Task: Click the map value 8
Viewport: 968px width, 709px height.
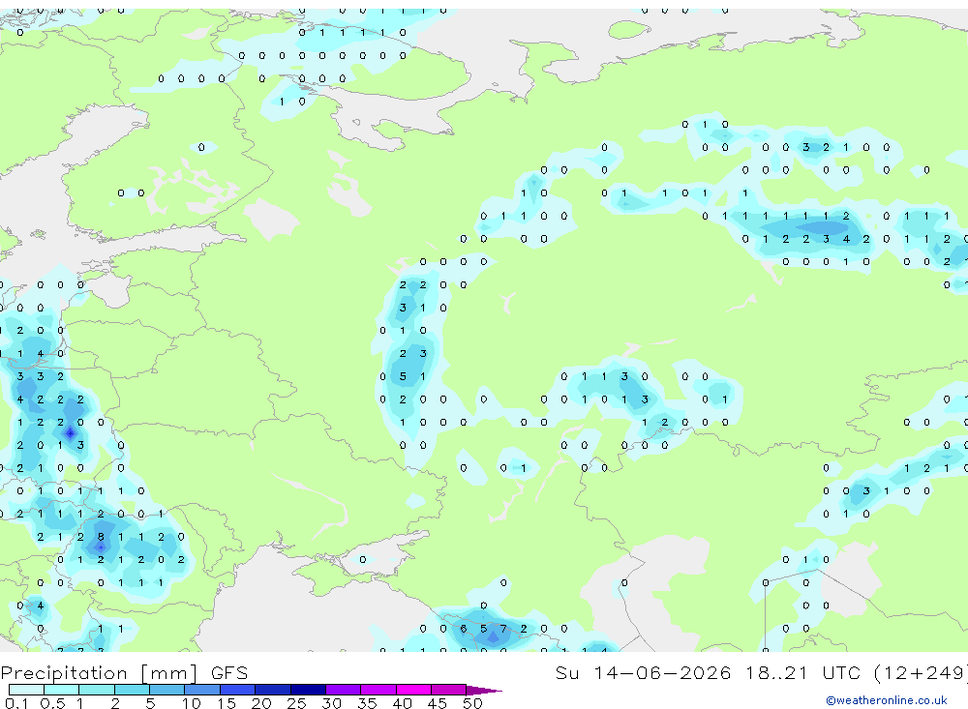Action: coord(101,537)
